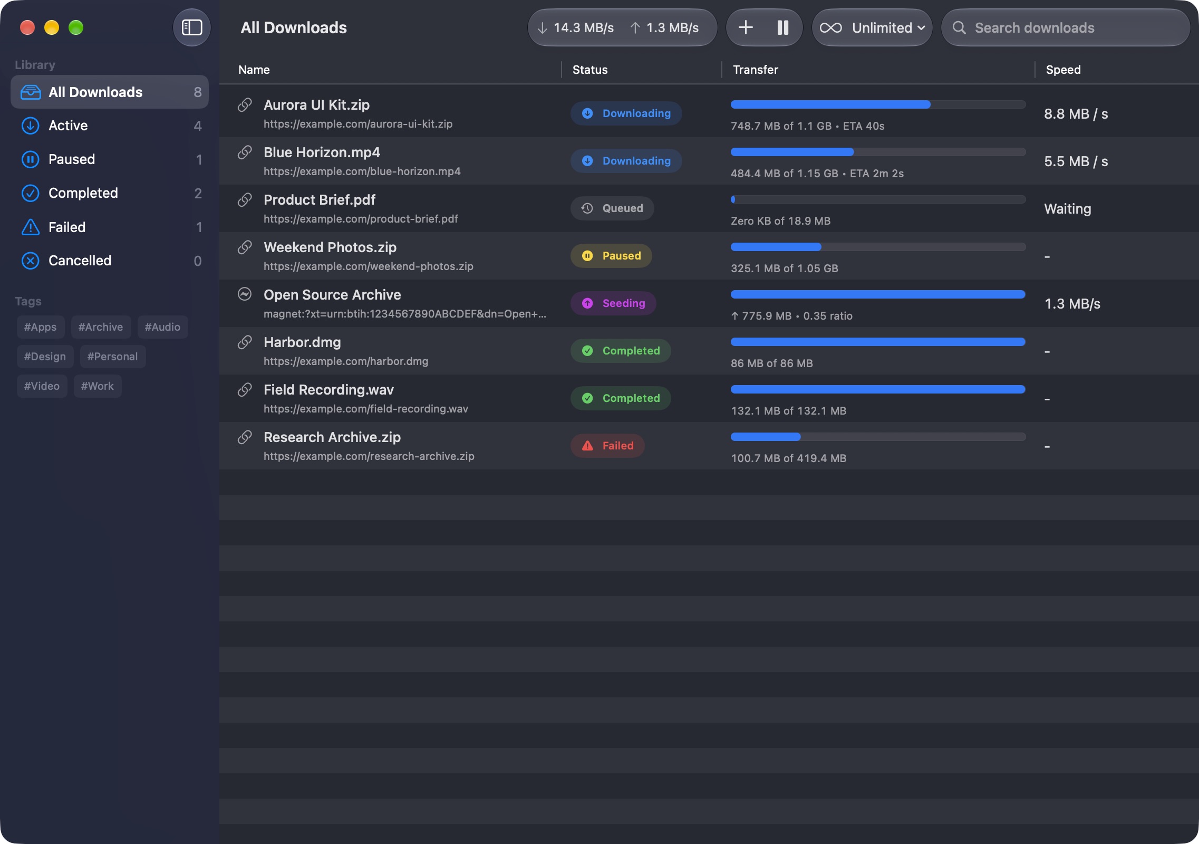This screenshot has width=1199, height=844.
Task: Click the torrent icon beside Open Source Archive
Action: (x=245, y=294)
